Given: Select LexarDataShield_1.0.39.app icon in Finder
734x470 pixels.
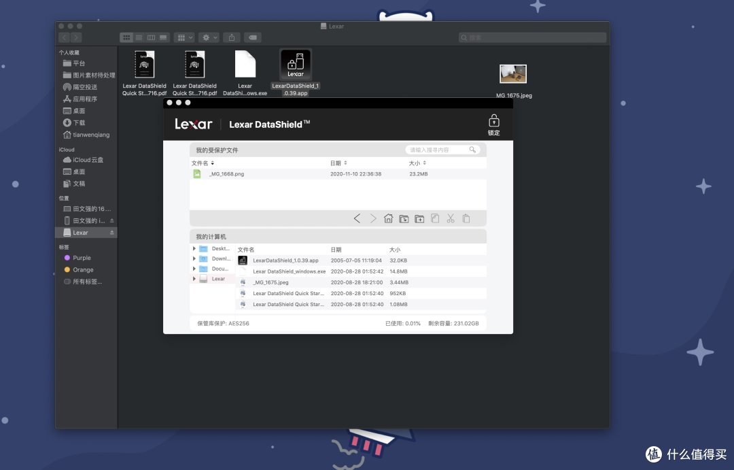Looking at the screenshot, I should point(296,65).
